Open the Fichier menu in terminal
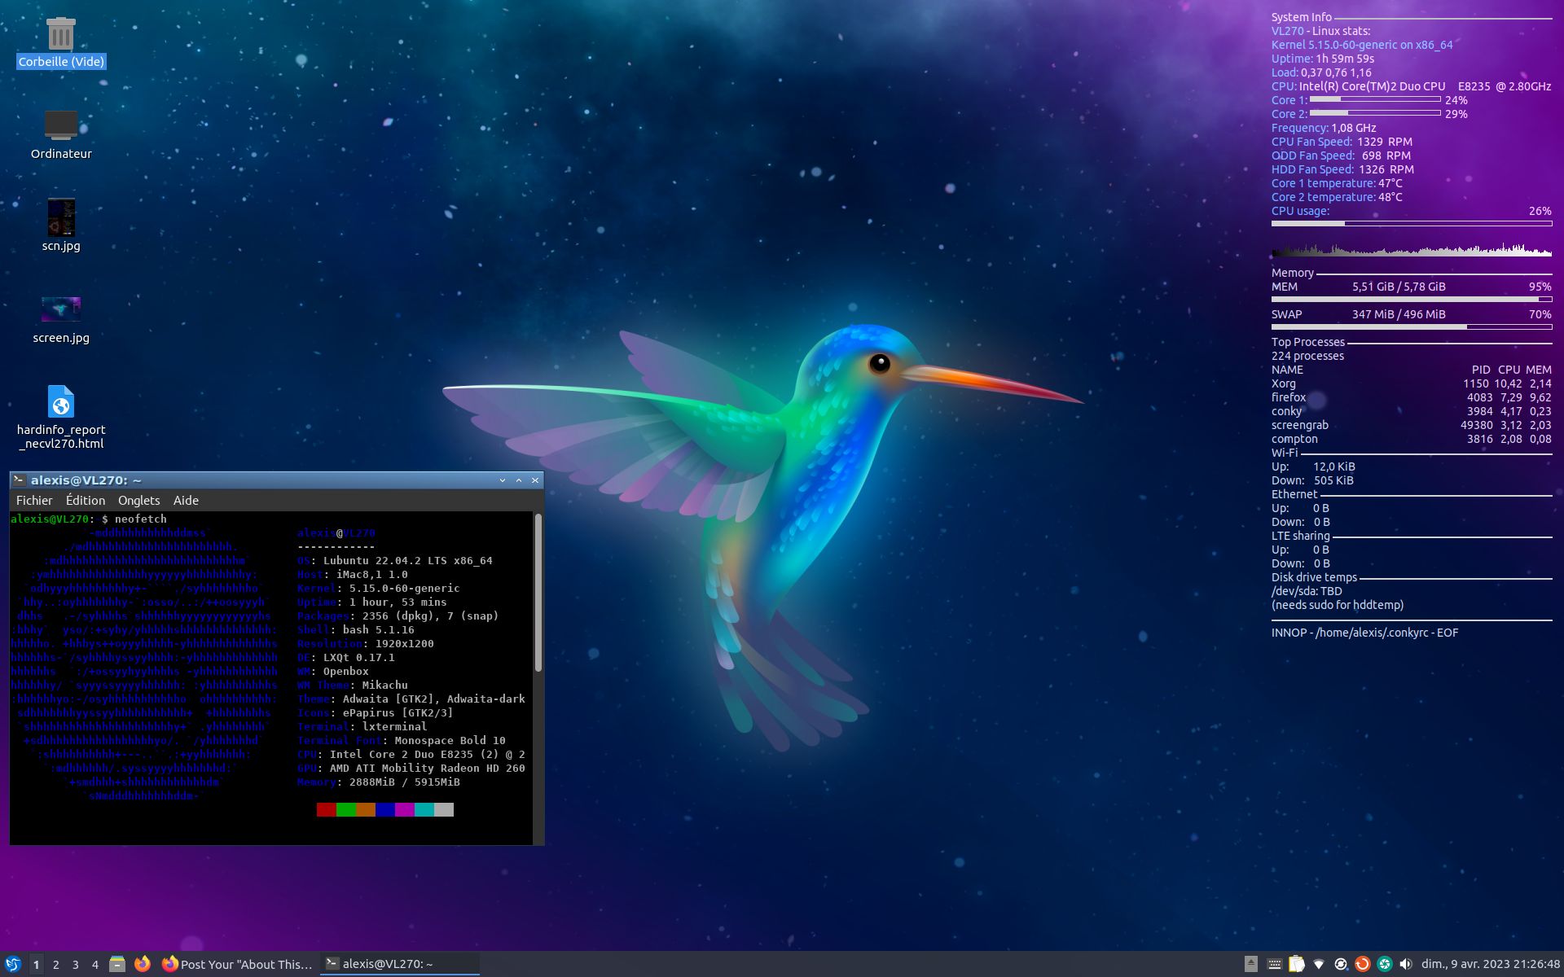Viewport: 1564px width, 977px height. [34, 500]
